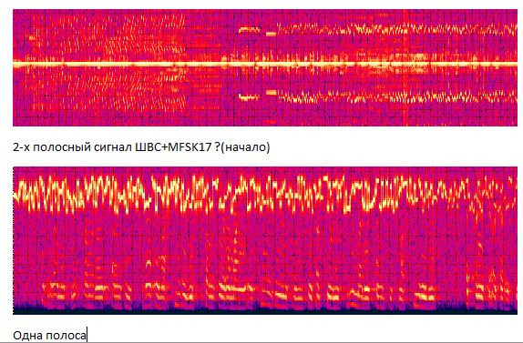
Task: Select the top two-band spectrogram image
Action: 265,67
